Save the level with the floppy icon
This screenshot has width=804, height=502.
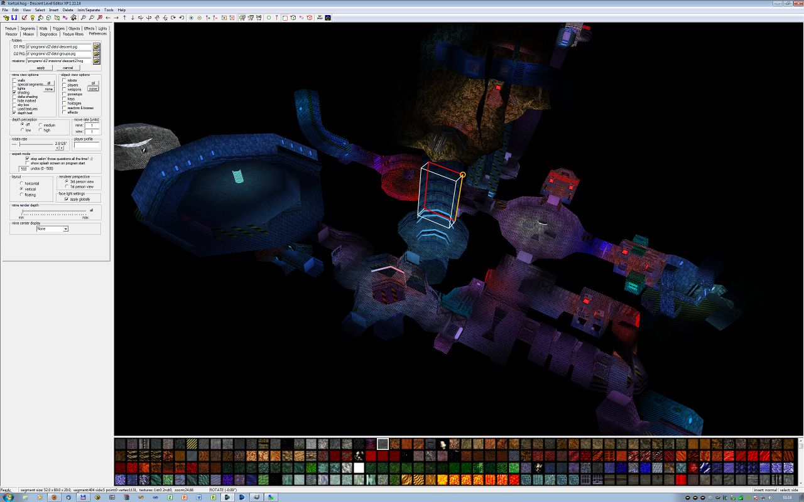pyautogui.click(x=14, y=18)
